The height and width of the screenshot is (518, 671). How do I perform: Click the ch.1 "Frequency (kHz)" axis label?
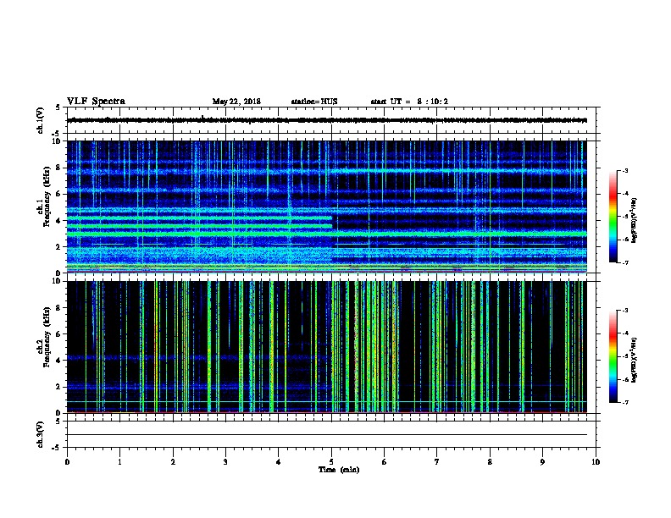tap(47, 197)
